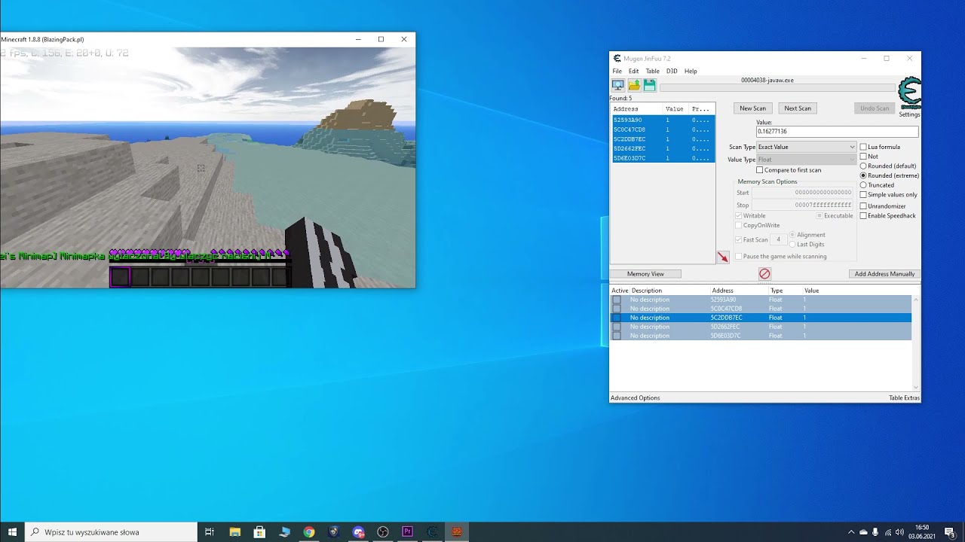Click the OneDrive cloud tray icon
Screen dimensions: 965x542
[x=863, y=532]
